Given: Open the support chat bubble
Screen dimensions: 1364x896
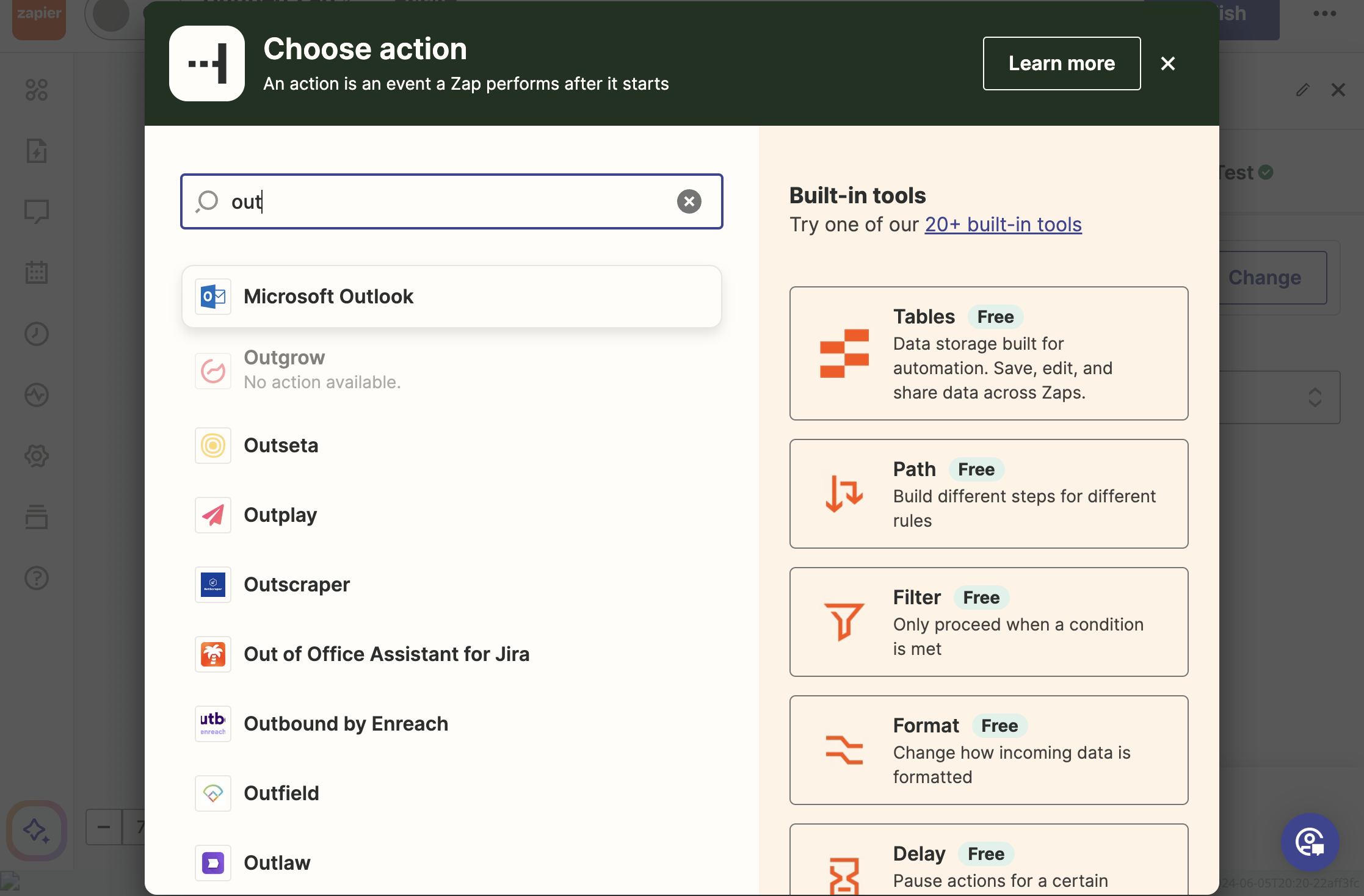Looking at the screenshot, I should pos(1310,842).
